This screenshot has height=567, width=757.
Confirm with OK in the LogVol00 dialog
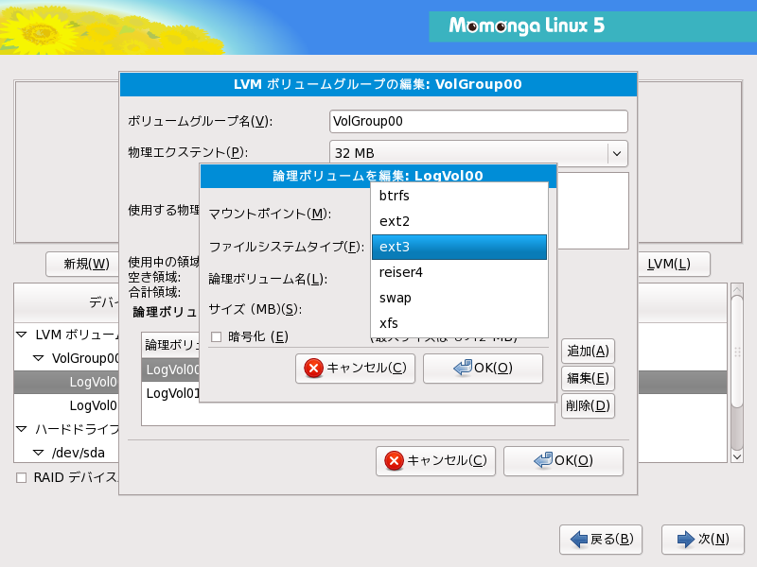(x=483, y=369)
